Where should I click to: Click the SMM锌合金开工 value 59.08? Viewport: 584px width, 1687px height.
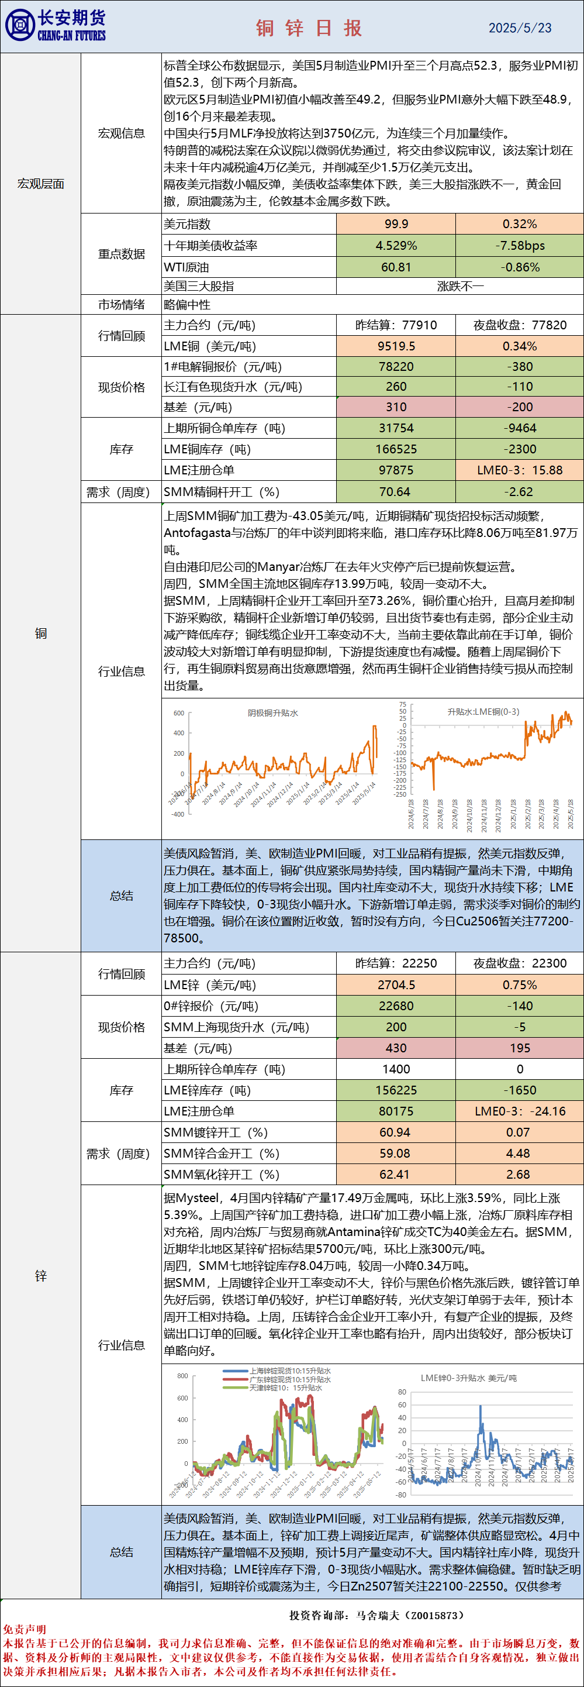(x=396, y=1154)
